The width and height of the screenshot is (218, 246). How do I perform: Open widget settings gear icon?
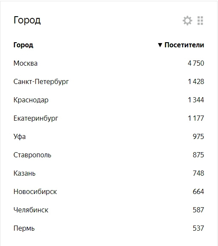(187, 20)
